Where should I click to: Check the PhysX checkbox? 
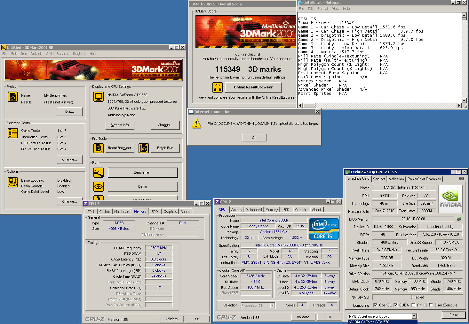tap(413, 305)
